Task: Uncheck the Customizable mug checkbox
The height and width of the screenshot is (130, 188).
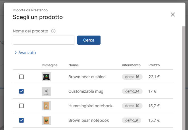Action: point(21,91)
